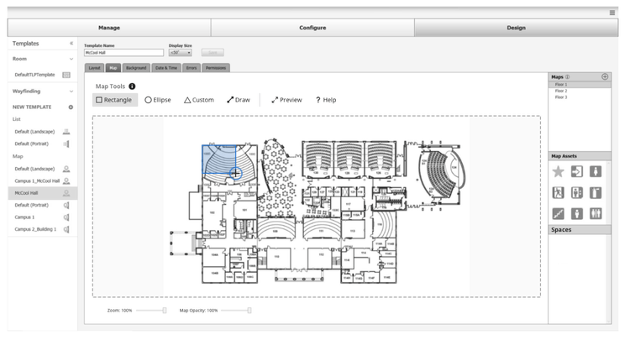The width and height of the screenshot is (630, 340).
Task: Open the Display Size dropdown
Action: point(180,53)
